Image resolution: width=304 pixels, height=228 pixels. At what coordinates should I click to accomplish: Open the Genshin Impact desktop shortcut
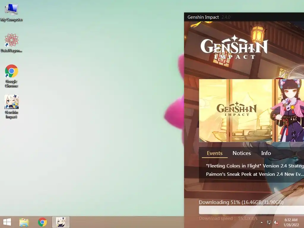(x=12, y=107)
